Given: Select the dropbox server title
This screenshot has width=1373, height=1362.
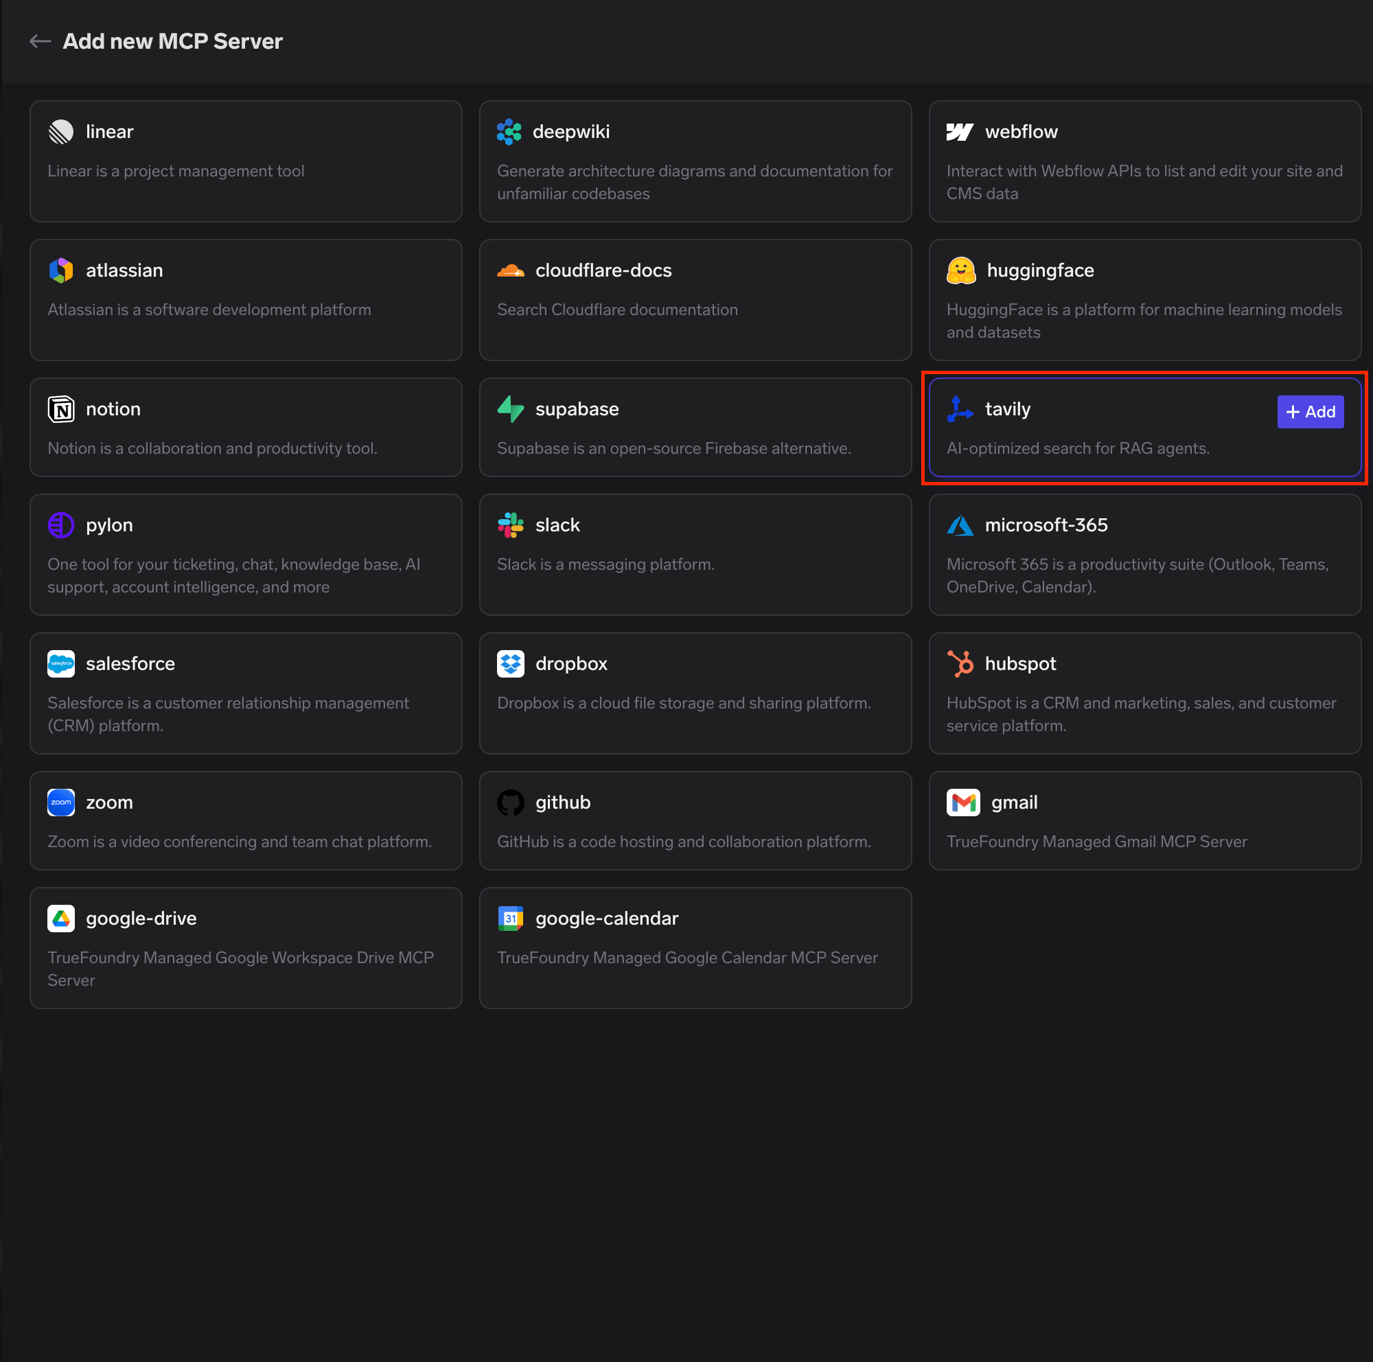Looking at the screenshot, I should (570, 664).
